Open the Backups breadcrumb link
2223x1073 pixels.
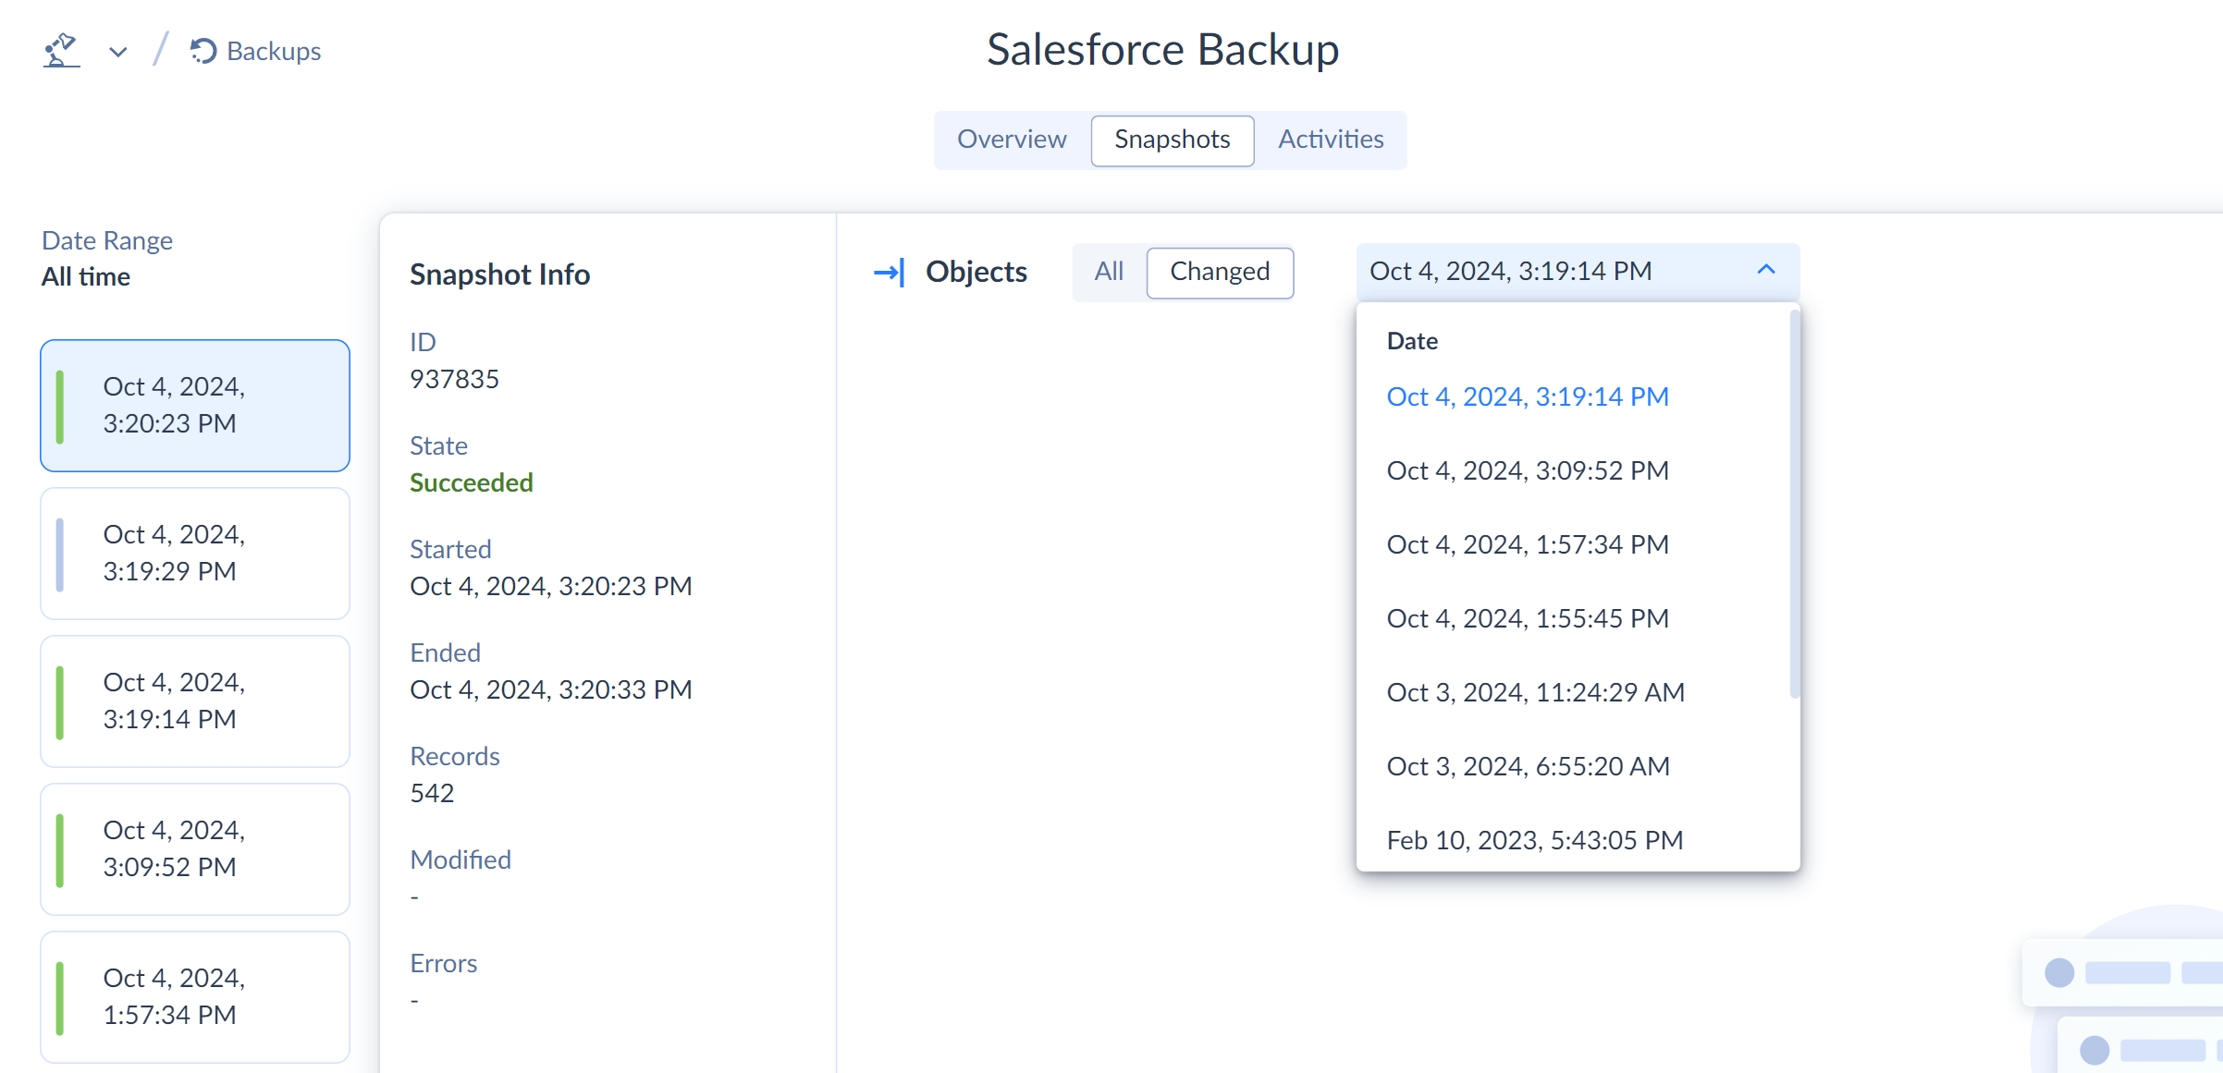[x=274, y=51]
